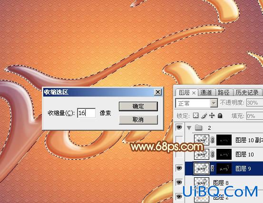Open the 正常 blend mode dropdown
The image size is (263, 203).
click(214, 103)
